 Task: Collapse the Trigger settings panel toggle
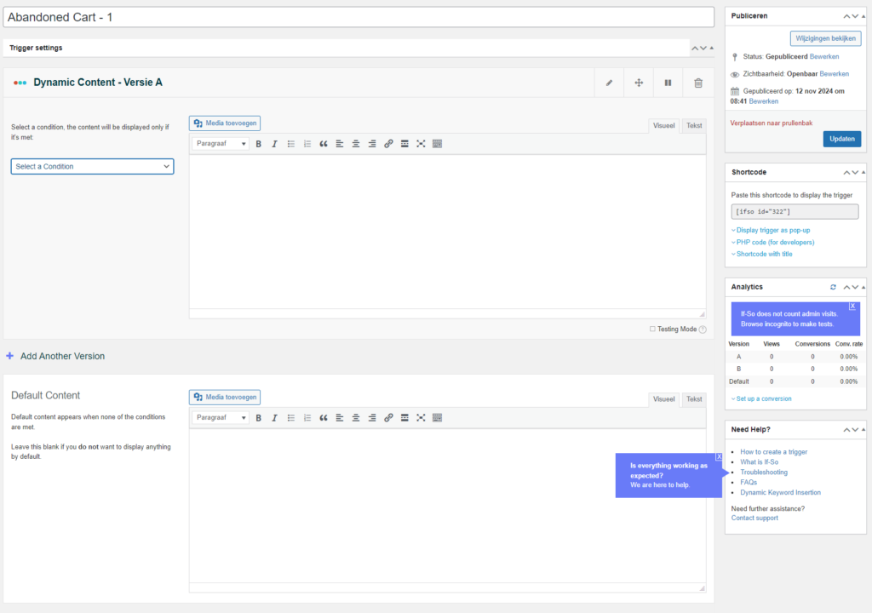point(711,48)
